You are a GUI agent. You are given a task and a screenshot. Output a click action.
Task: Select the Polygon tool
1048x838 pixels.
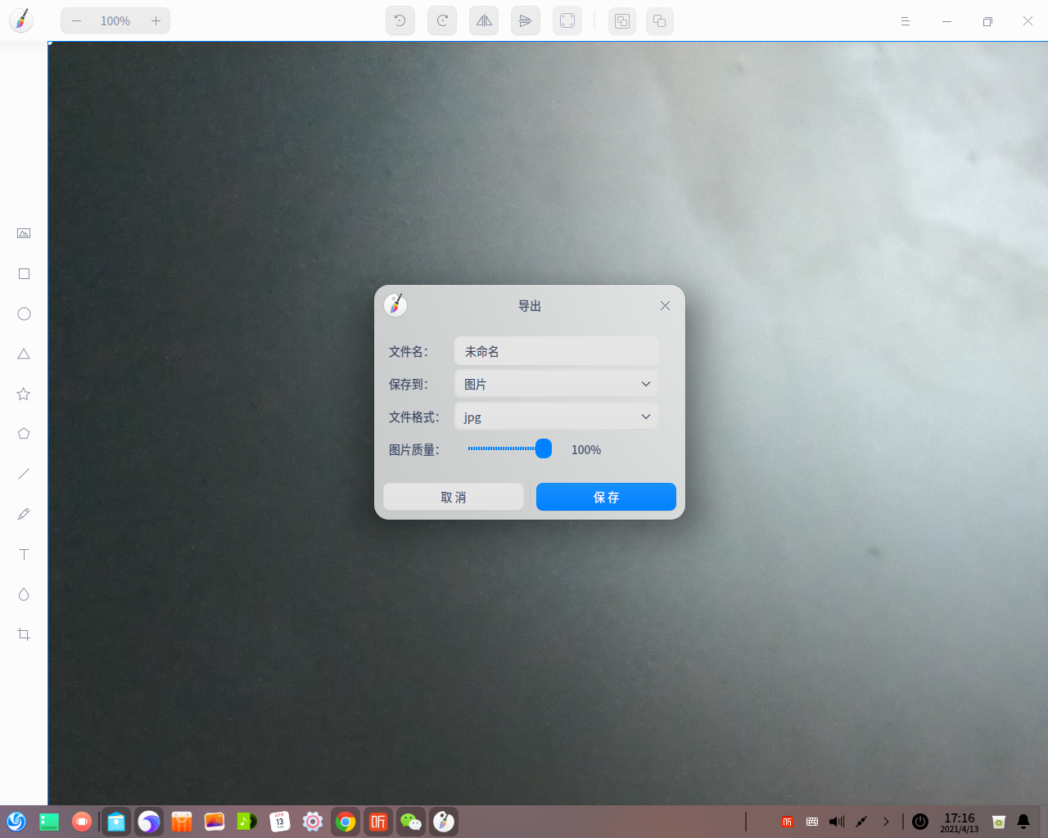24,434
